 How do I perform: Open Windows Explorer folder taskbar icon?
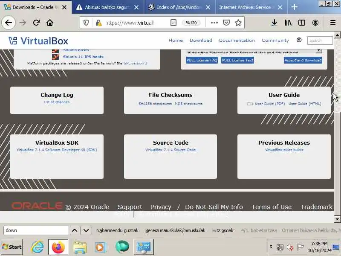point(80,247)
